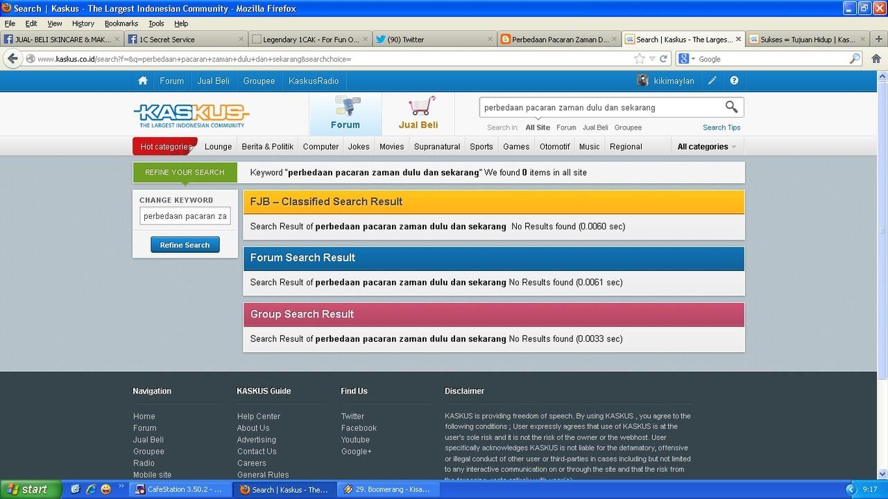Screen dimensions: 888x499
Task: Switch to the (90) Twitter tab
Action: pos(435,40)
